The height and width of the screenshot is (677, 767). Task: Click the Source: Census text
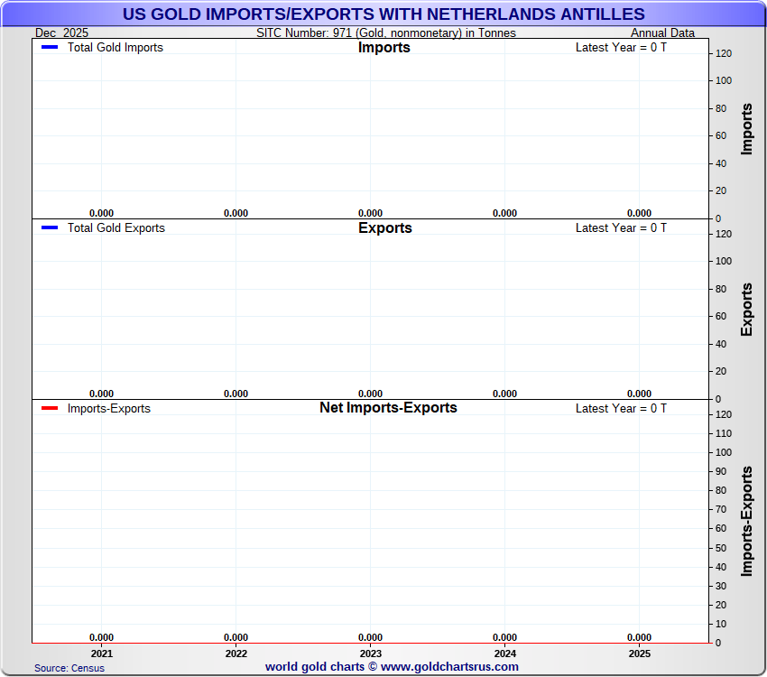69,668
